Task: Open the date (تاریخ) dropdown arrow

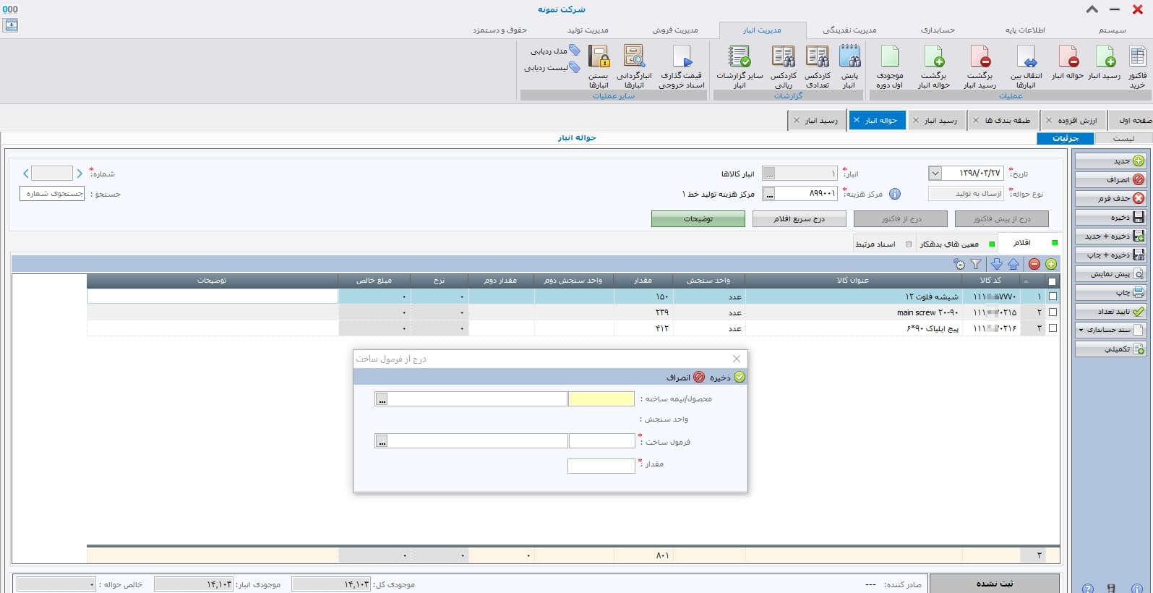Action: 935,174
